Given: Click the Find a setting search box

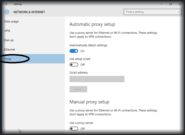Looking at the screenshot, I should pos(150,12).
